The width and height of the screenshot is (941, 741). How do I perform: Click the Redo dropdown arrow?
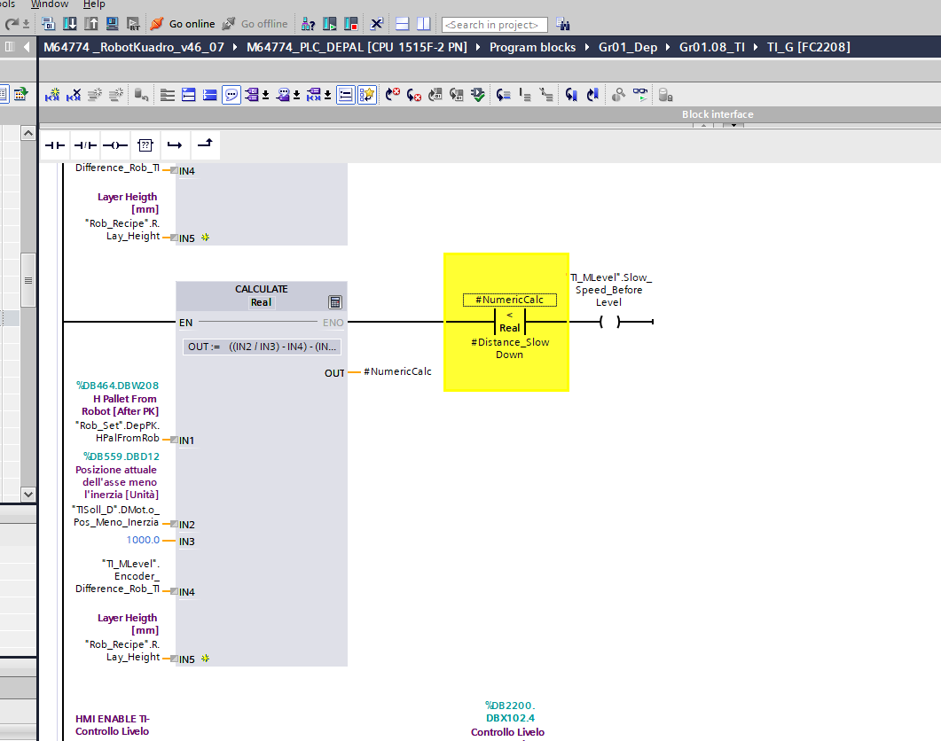[x=26, y=24]
